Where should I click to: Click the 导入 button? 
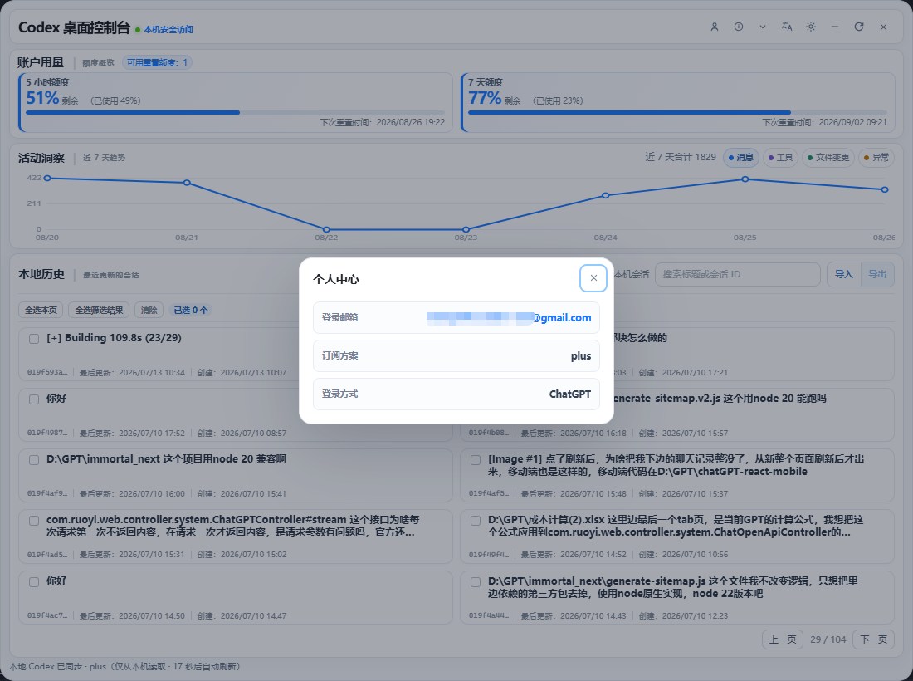pos(844,274)
